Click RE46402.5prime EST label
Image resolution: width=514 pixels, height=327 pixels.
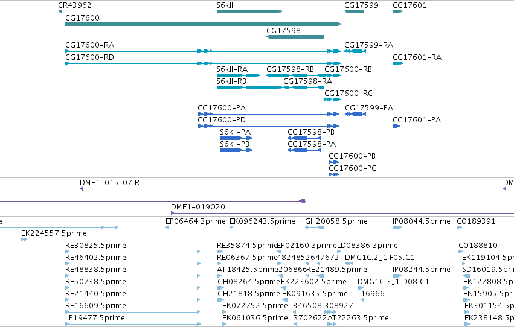click(x=95, y=258)
